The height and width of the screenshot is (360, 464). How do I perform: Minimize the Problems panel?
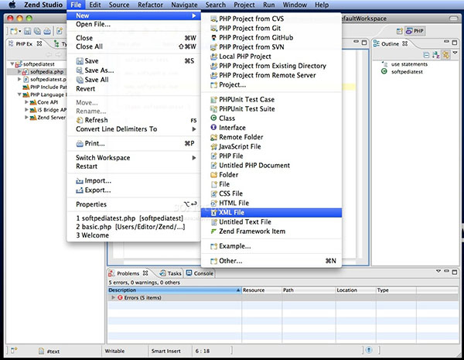point(446,271)
